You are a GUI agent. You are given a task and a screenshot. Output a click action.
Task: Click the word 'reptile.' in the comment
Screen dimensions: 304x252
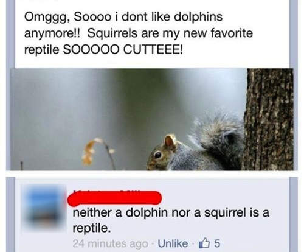tap(92, 229)
